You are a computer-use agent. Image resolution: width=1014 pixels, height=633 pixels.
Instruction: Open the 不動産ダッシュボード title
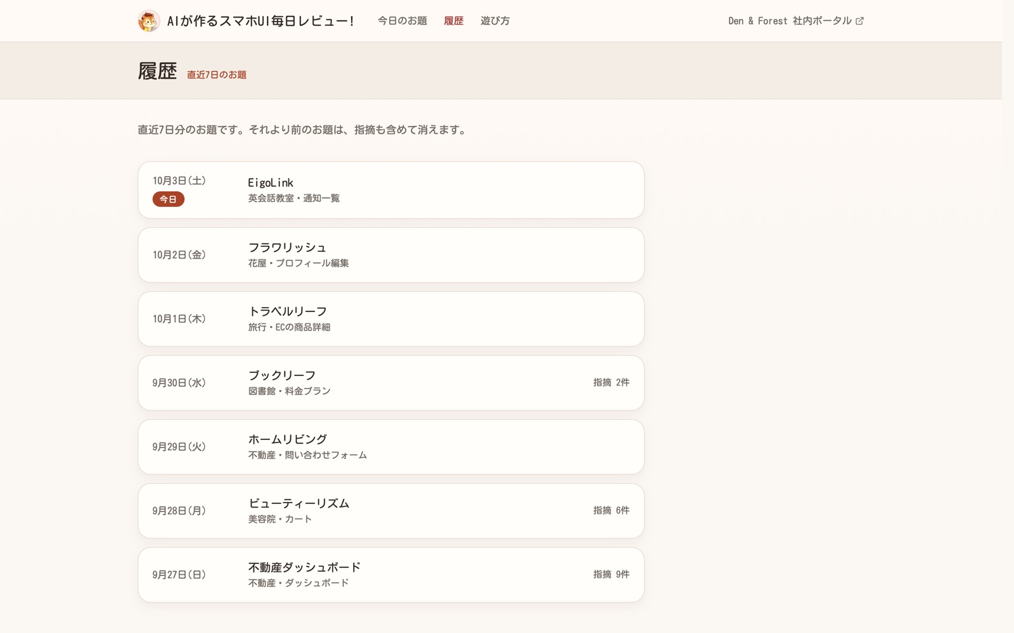(305, 567)
